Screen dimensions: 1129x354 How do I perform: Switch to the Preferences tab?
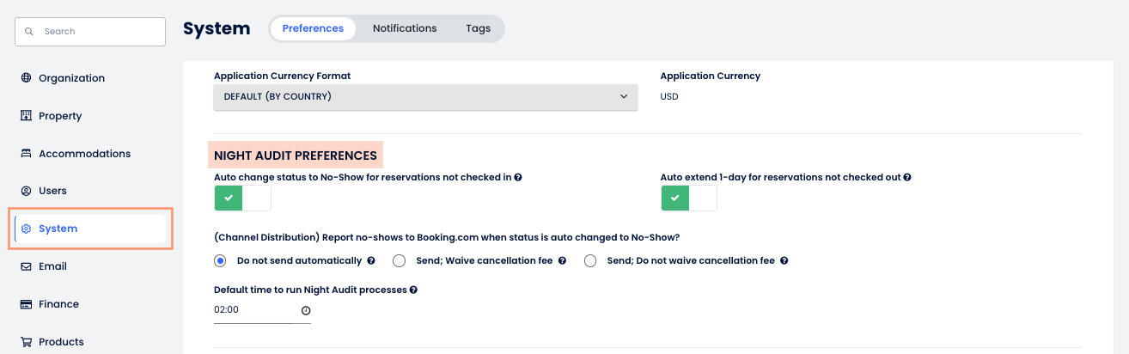click(x=313, y=28)
